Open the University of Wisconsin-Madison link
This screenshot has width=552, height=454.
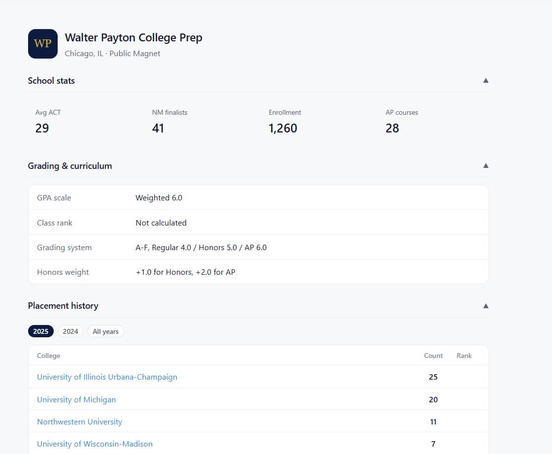95,444
